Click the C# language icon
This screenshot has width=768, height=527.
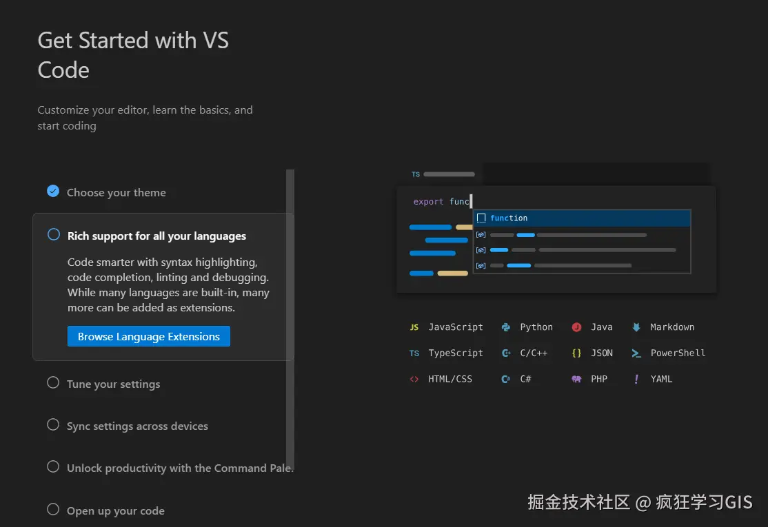tap(506, 379)
